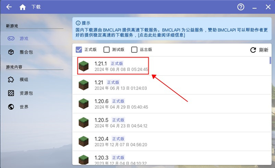Click the 正式版 tag next to 1.21.1
The height and width of the screenshot is (168, 275).
117,63
